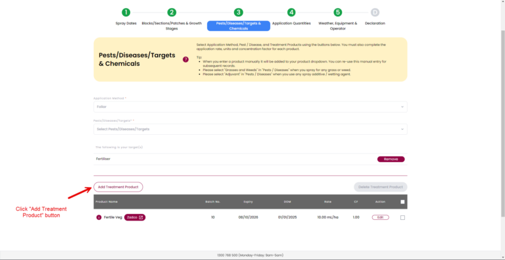This screenshot has height=260, width=505.
Task: Go to Weather, Equipment & Operator step
Action: click(x=337, y=26)
